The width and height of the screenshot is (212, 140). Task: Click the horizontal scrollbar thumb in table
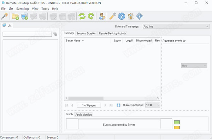(x=86, y=98)
